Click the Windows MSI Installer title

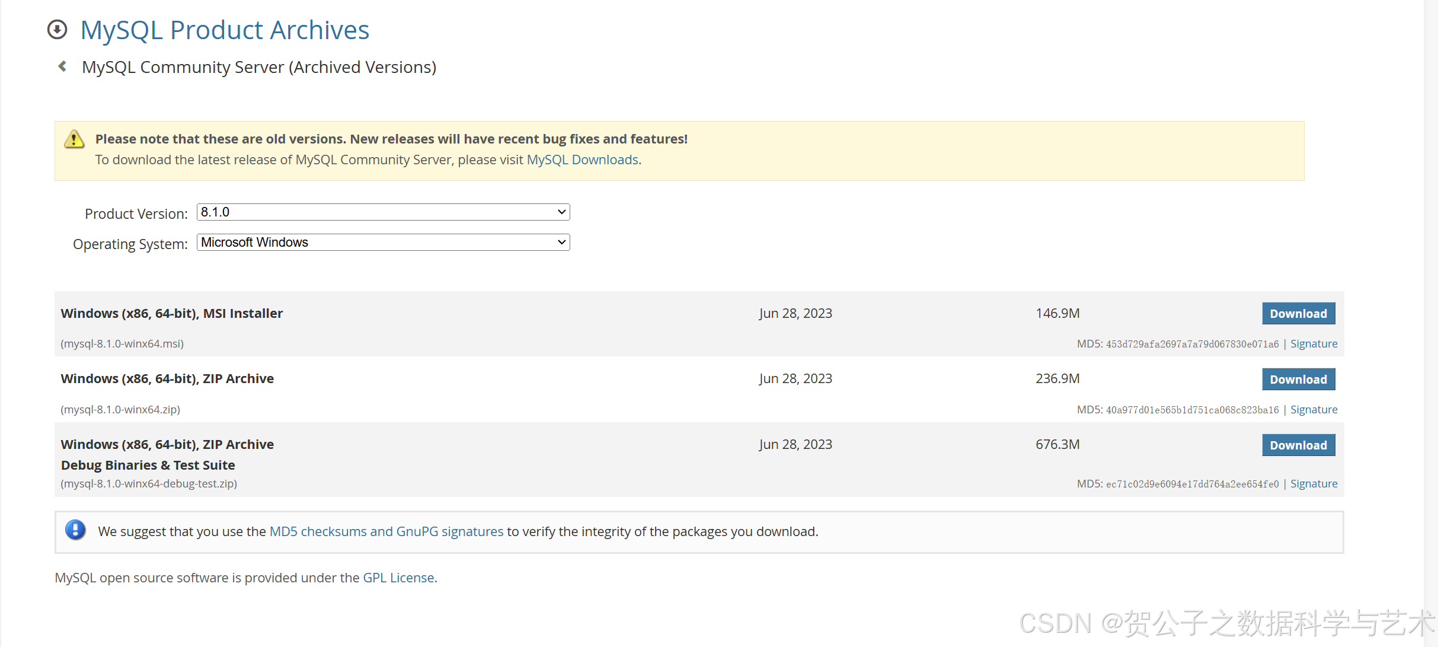(x=172, y=314)
